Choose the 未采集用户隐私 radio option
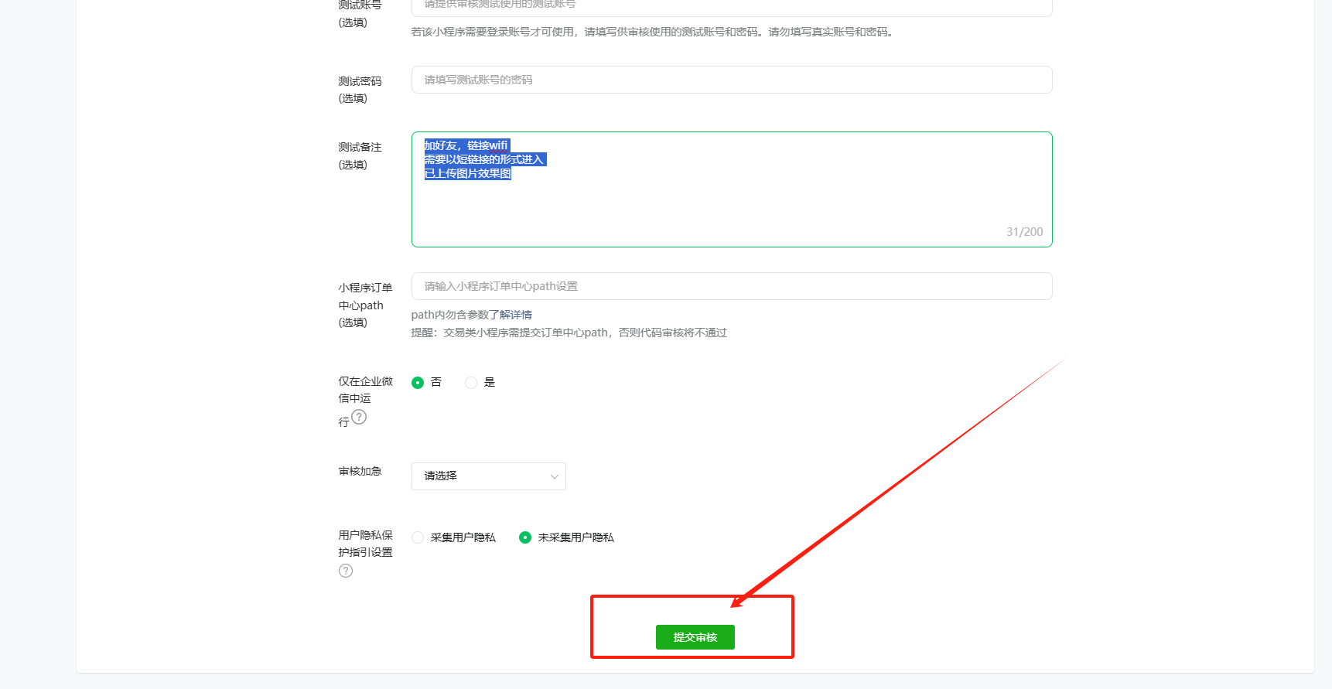Image resolution: width=1332 pixels, height=689 pixels. 525,537
